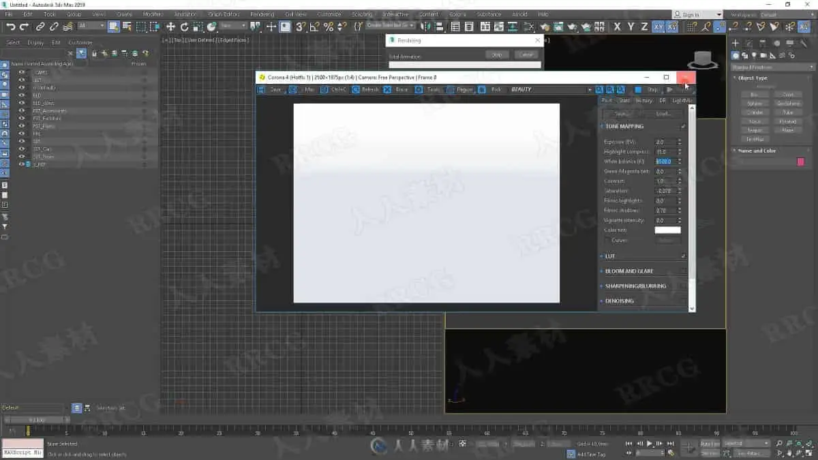The image size is (818, 460).
Task: Click the Box primitive button
Action: [x=755, y=95]
